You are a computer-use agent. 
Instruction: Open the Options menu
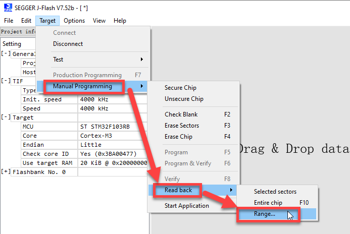pos(74,21)
